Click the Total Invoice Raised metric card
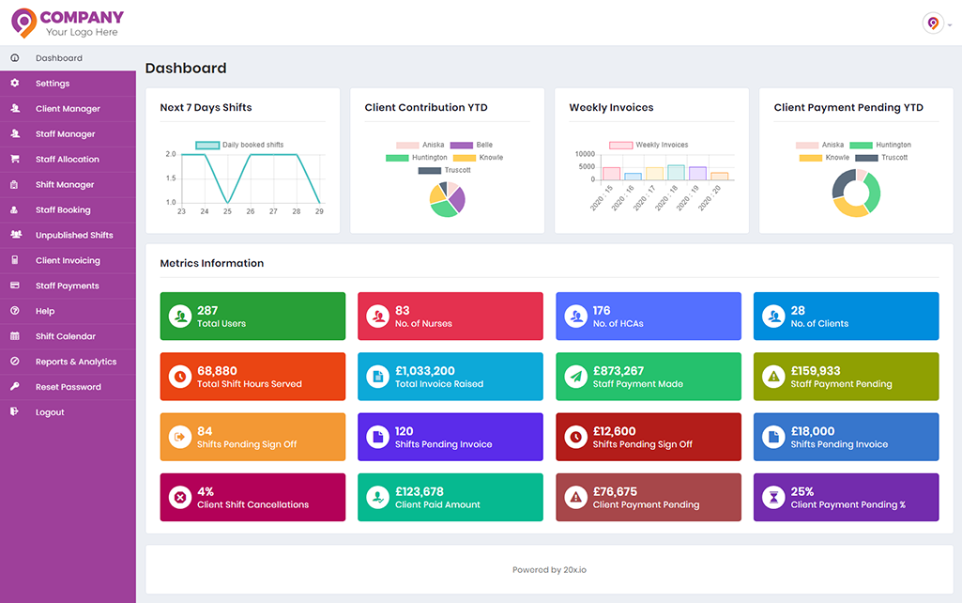 pyautogui.click(x=450, y=376)
